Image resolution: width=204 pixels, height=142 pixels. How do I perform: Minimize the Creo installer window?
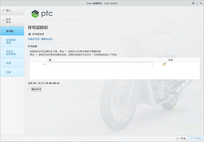click(197, 4)
